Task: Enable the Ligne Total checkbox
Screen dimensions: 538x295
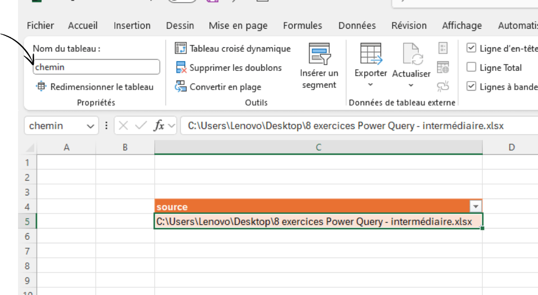Action: coord(471,68)
